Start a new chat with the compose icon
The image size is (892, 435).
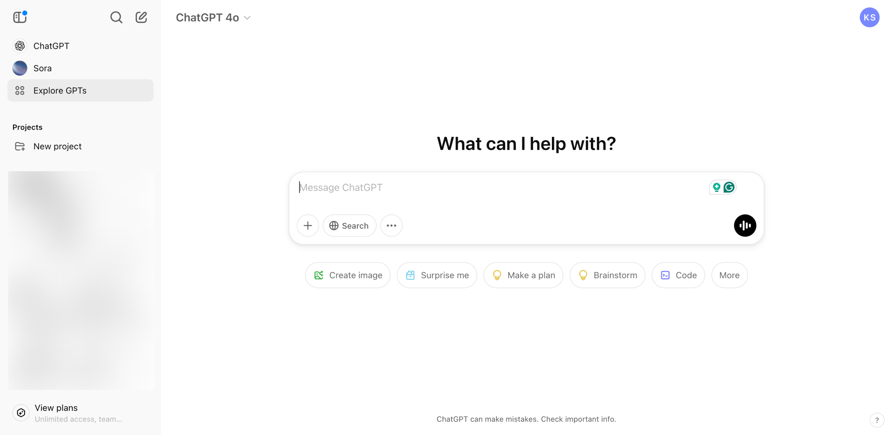[x=141, y=17]
